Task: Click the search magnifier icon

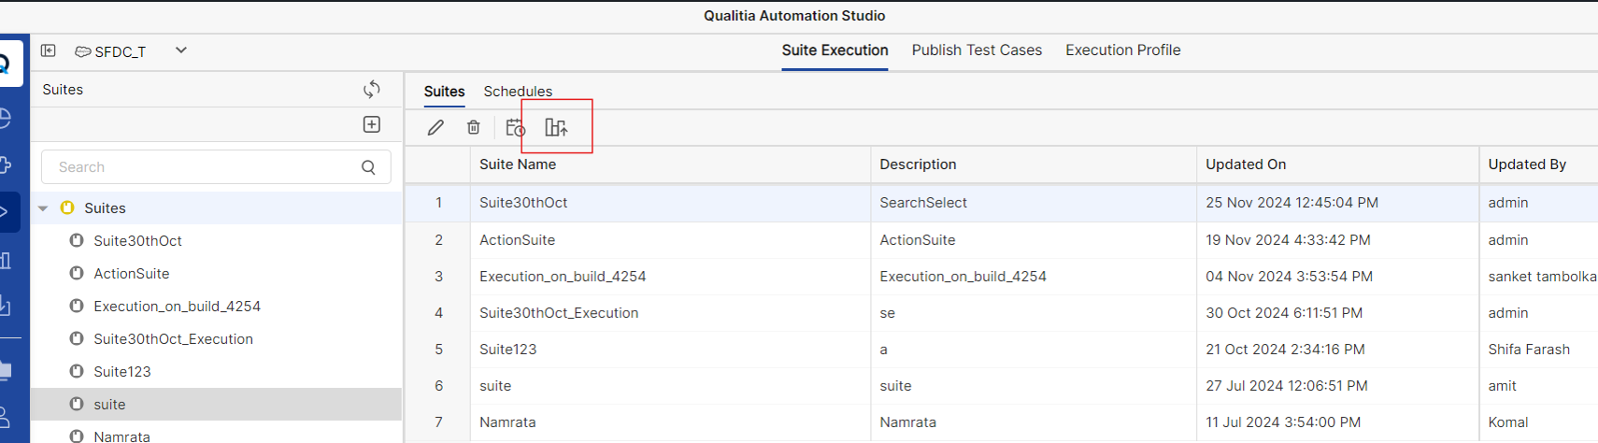Action: pos(368,167)
